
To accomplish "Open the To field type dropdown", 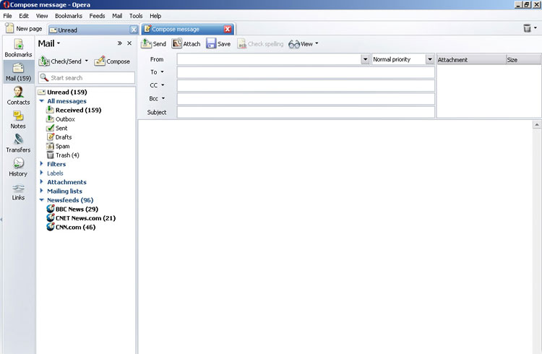I will pos(162,72).
